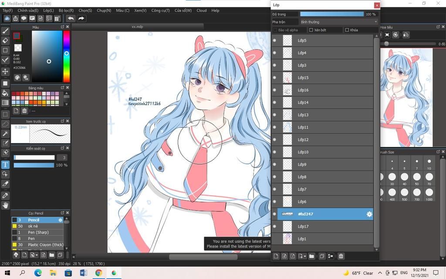
Task: Click the rainbow hue slider bar
Action: [66, 56]
